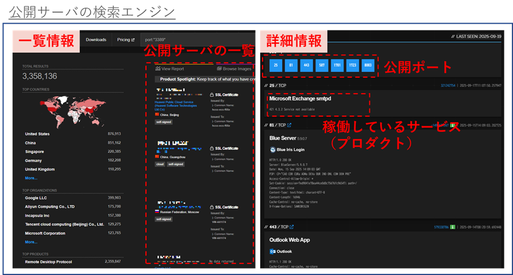
Task: Click self-signed tag under China, Guangzhou
Action: coord(176,164)
